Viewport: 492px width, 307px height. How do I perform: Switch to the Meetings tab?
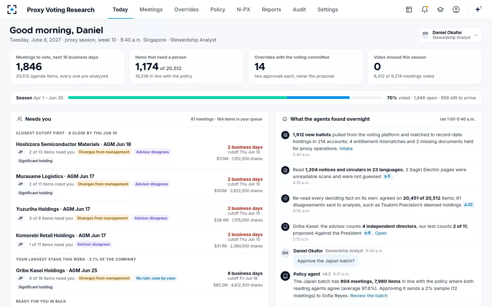[151, 10]
